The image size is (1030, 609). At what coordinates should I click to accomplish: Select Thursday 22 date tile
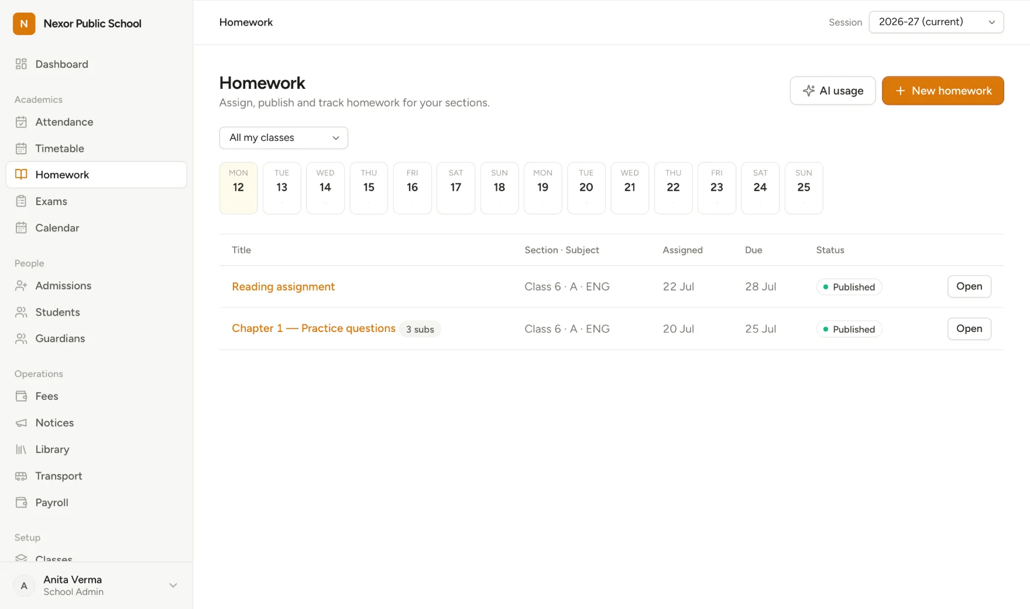point(673,188)
